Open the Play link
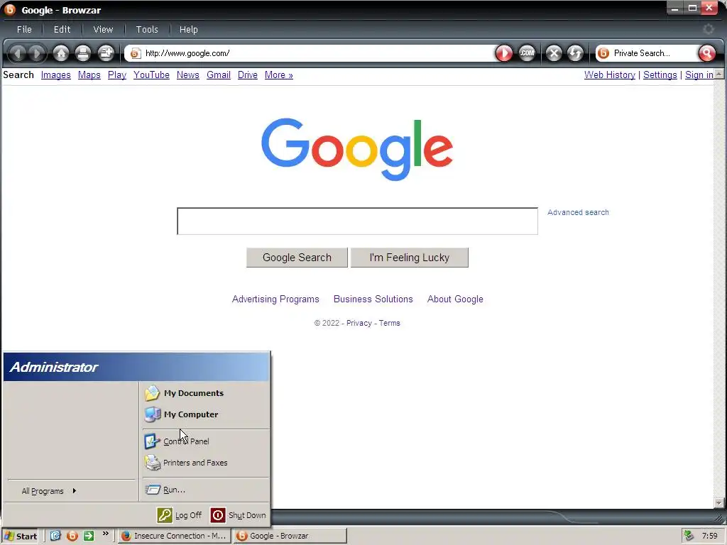Screen dimensions: 727x545 117,75
